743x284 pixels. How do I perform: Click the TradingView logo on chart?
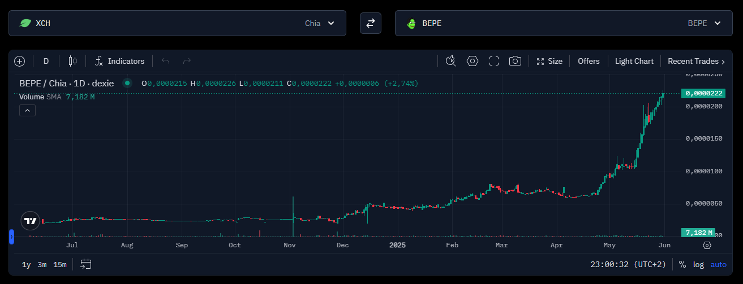pyautogui.click(x=31, y=221)
